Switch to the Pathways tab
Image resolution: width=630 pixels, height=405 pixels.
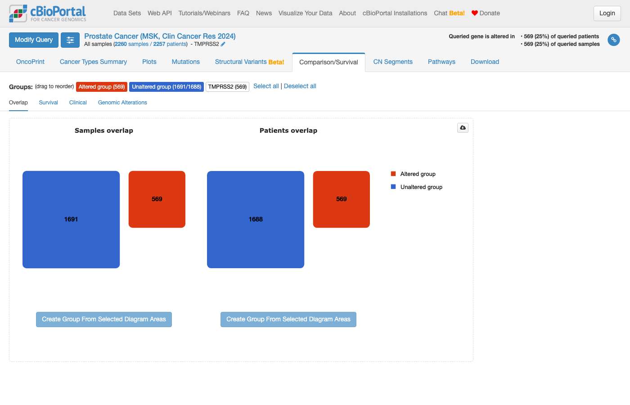click(441, 62)
